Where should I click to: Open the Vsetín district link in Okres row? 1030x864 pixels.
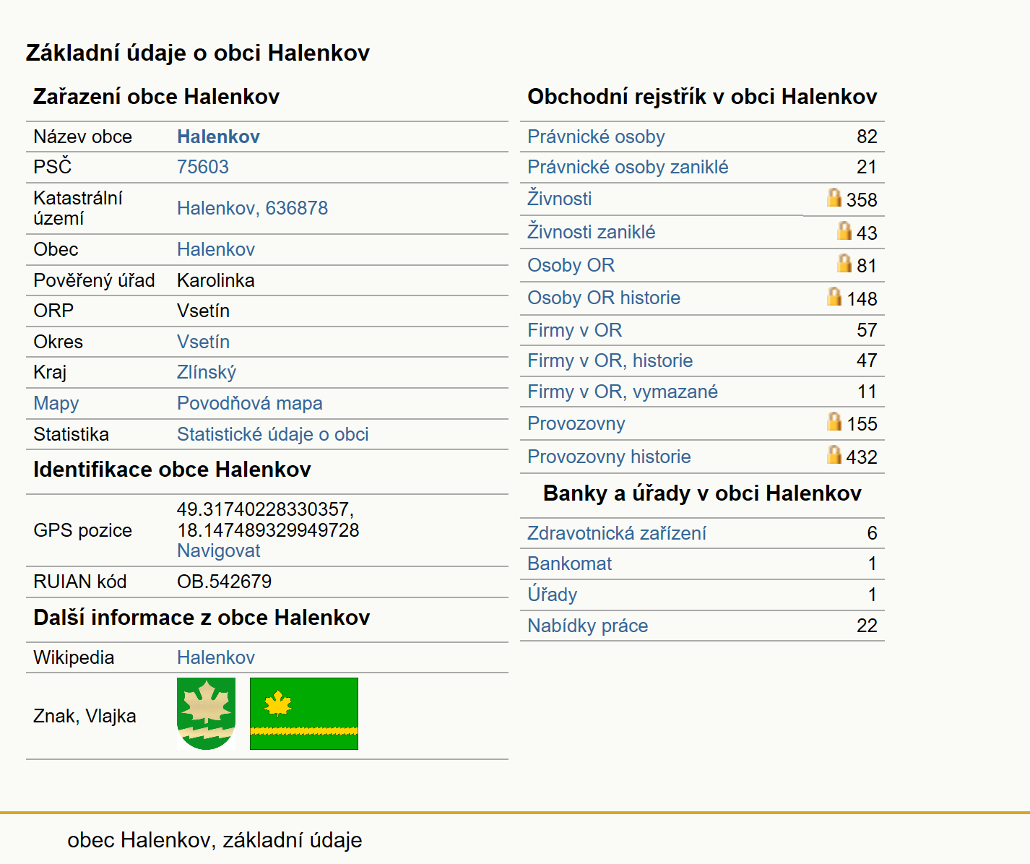(x=203, y=342)
